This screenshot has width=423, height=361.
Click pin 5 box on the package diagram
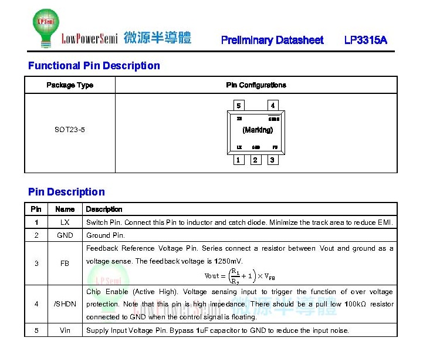pos(239,106)
